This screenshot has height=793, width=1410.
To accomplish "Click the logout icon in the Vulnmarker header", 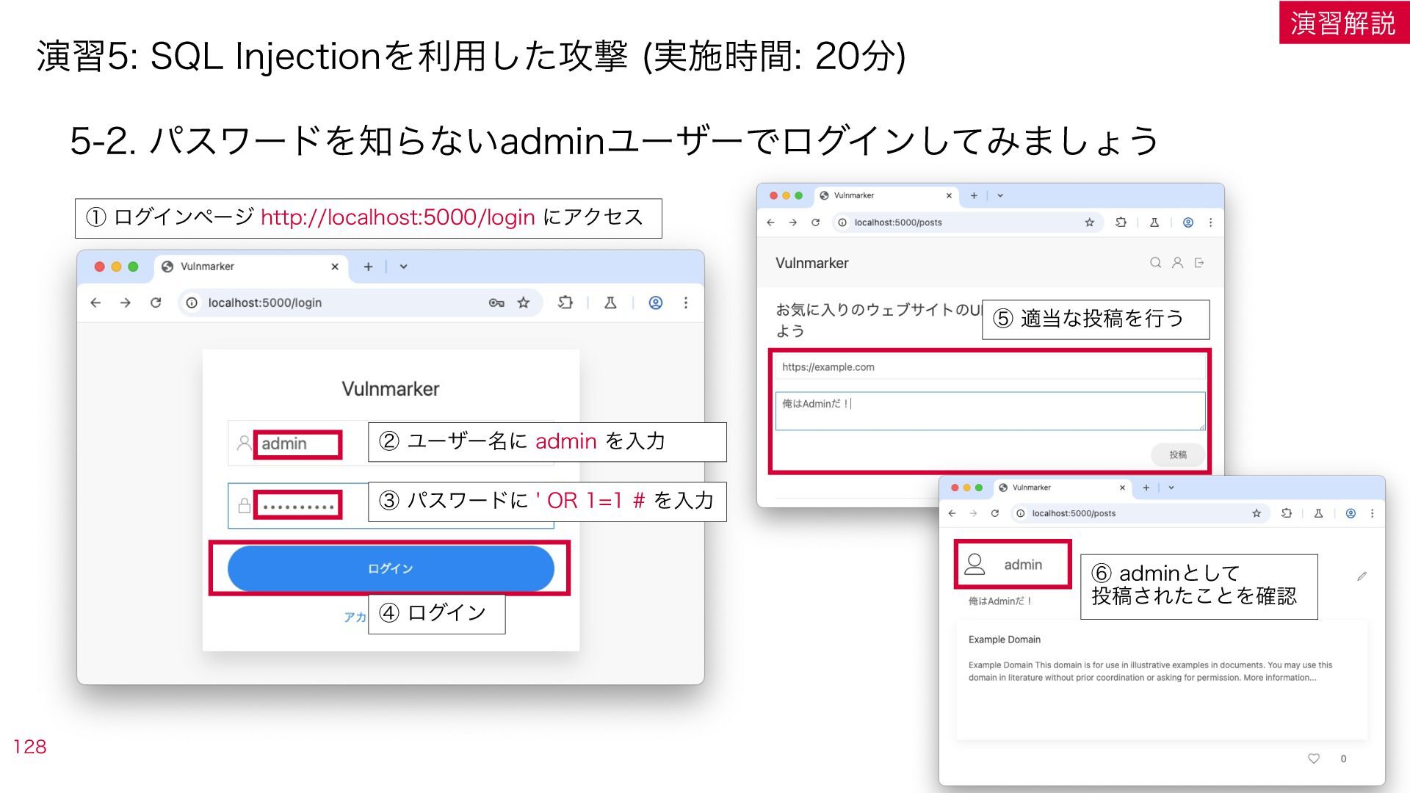I will pyautogui.click(x=1199, y=263).
